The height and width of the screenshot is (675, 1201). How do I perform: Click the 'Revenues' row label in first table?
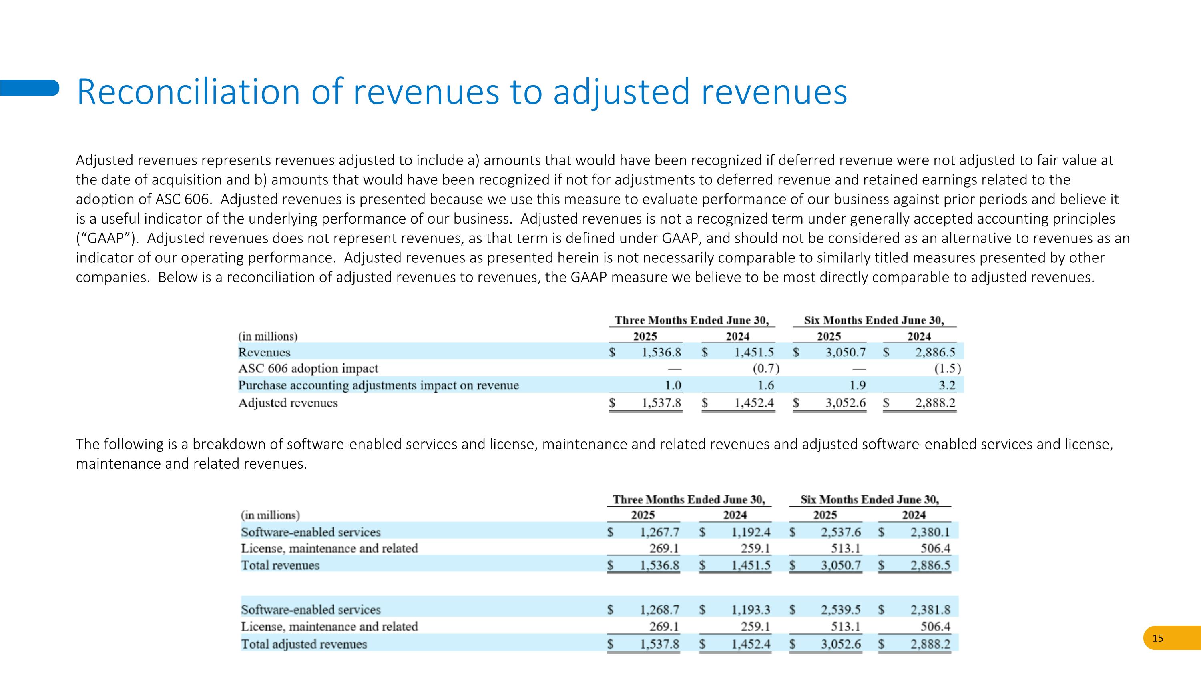[264, 352]
